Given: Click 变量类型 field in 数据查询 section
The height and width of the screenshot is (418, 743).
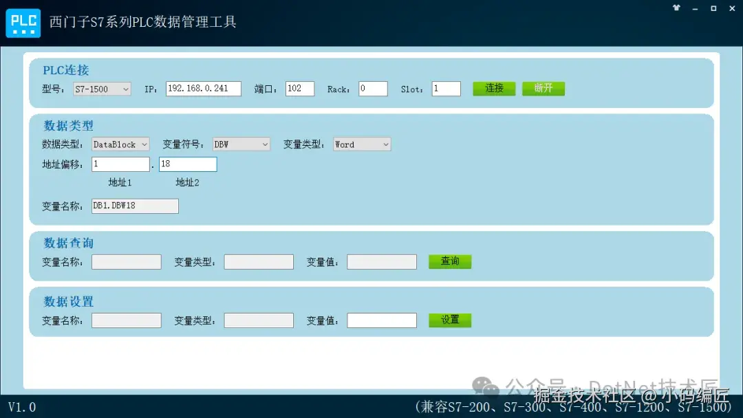Looking at the screenshot, I should point(259,262).
